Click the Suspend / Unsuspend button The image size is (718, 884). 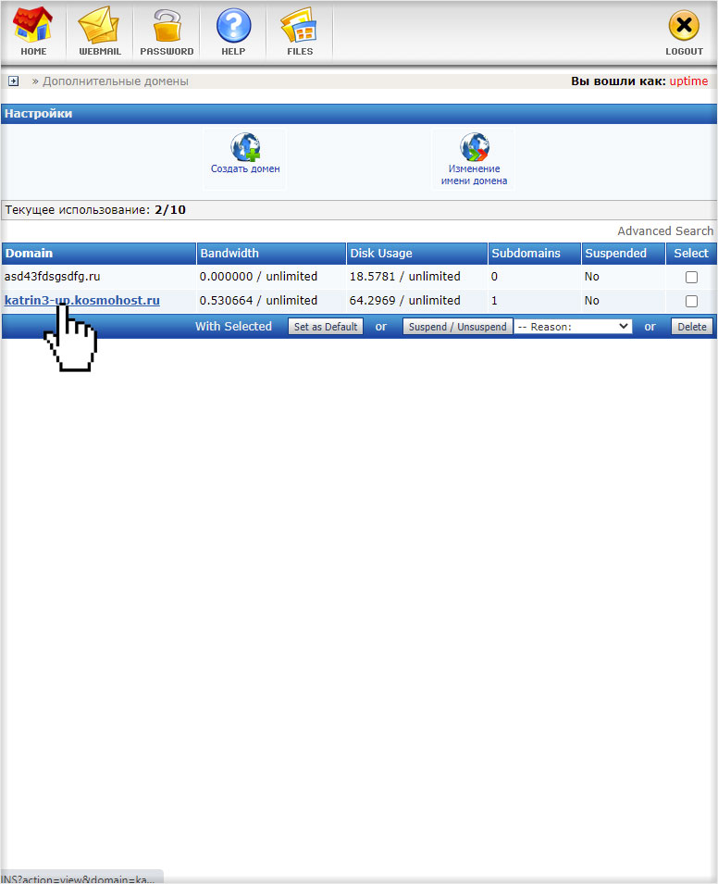click(457, 327)
